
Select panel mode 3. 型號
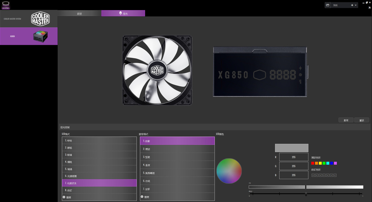[177, 157]
